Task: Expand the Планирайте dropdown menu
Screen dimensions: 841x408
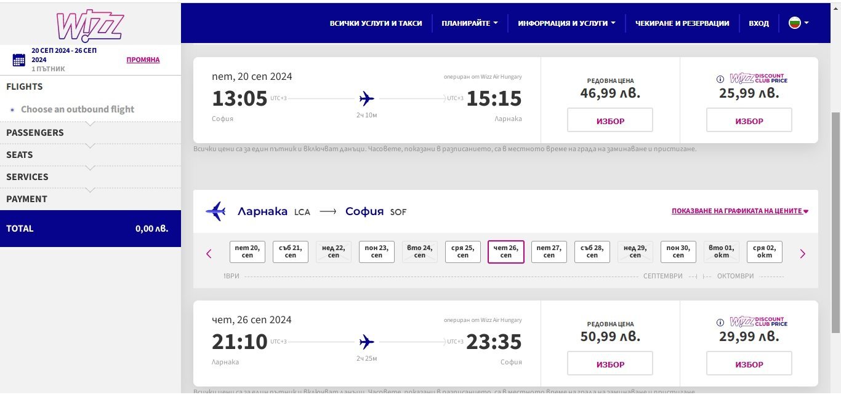Action: coord(470,23)
